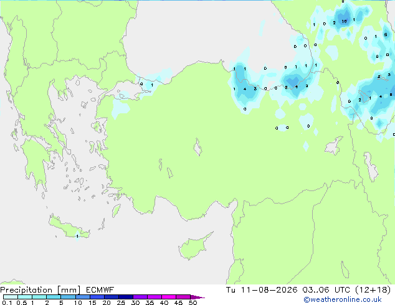
Task: Click the legend tick label "0.1"
Action: point(7,303)
